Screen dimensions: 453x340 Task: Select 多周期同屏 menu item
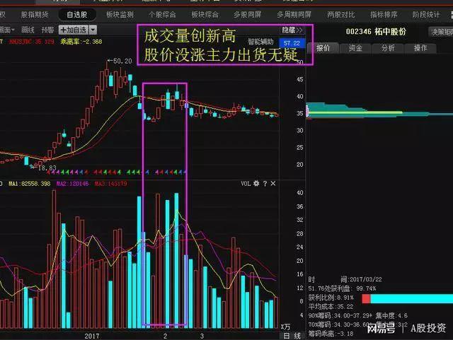(294, 15)
